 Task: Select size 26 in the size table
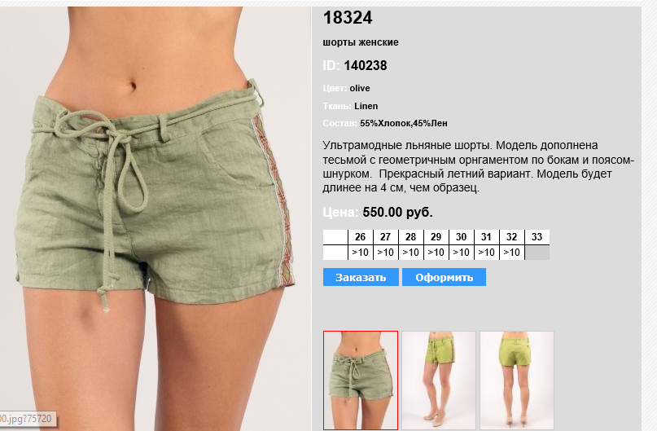361,237
